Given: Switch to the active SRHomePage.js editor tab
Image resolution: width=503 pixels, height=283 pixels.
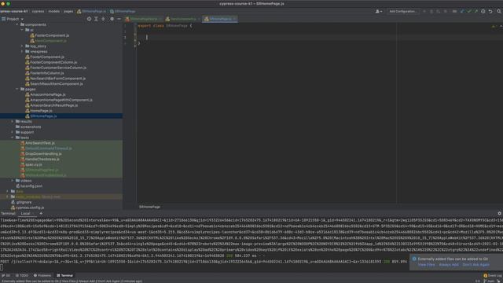Looking at the screenshot, I should point(220,19).
